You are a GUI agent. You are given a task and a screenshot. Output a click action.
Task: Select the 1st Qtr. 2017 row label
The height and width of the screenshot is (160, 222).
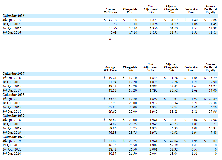(11, 82)
